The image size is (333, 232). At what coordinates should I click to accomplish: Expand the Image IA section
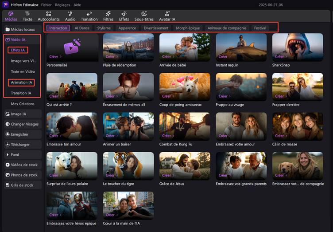coord(23,114)
